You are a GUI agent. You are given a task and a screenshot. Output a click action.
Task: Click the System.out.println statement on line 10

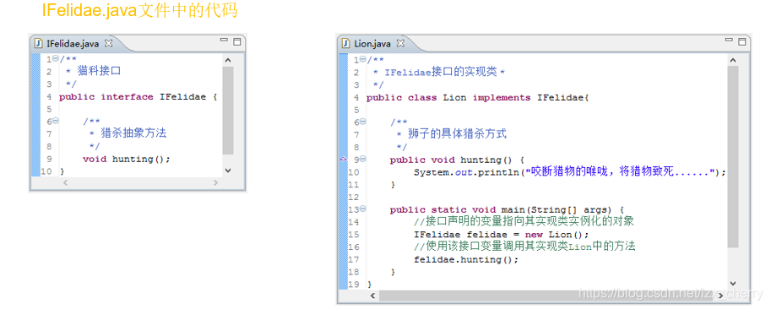[570, 172]
